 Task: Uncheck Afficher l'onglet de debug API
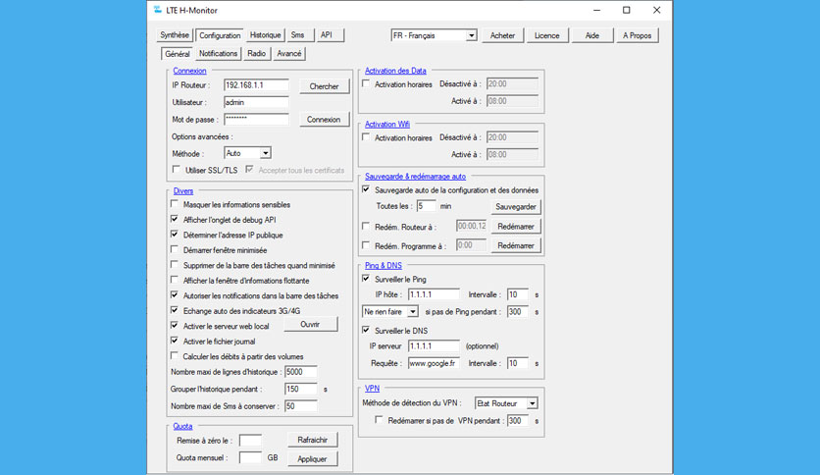pyautogui.click(x=175, y=219)
